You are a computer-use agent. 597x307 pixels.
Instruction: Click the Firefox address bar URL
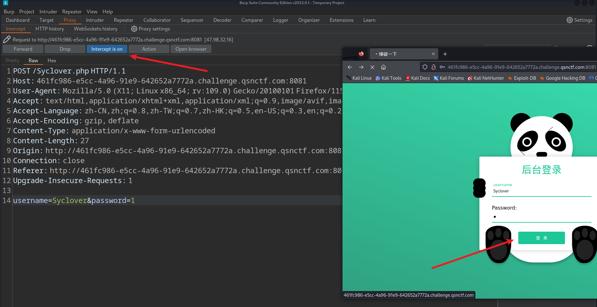[522, 67]
